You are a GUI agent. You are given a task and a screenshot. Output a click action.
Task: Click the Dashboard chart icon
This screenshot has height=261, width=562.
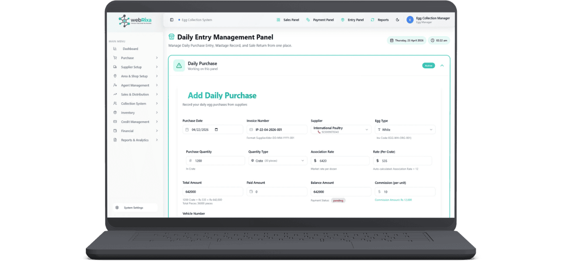115,49
